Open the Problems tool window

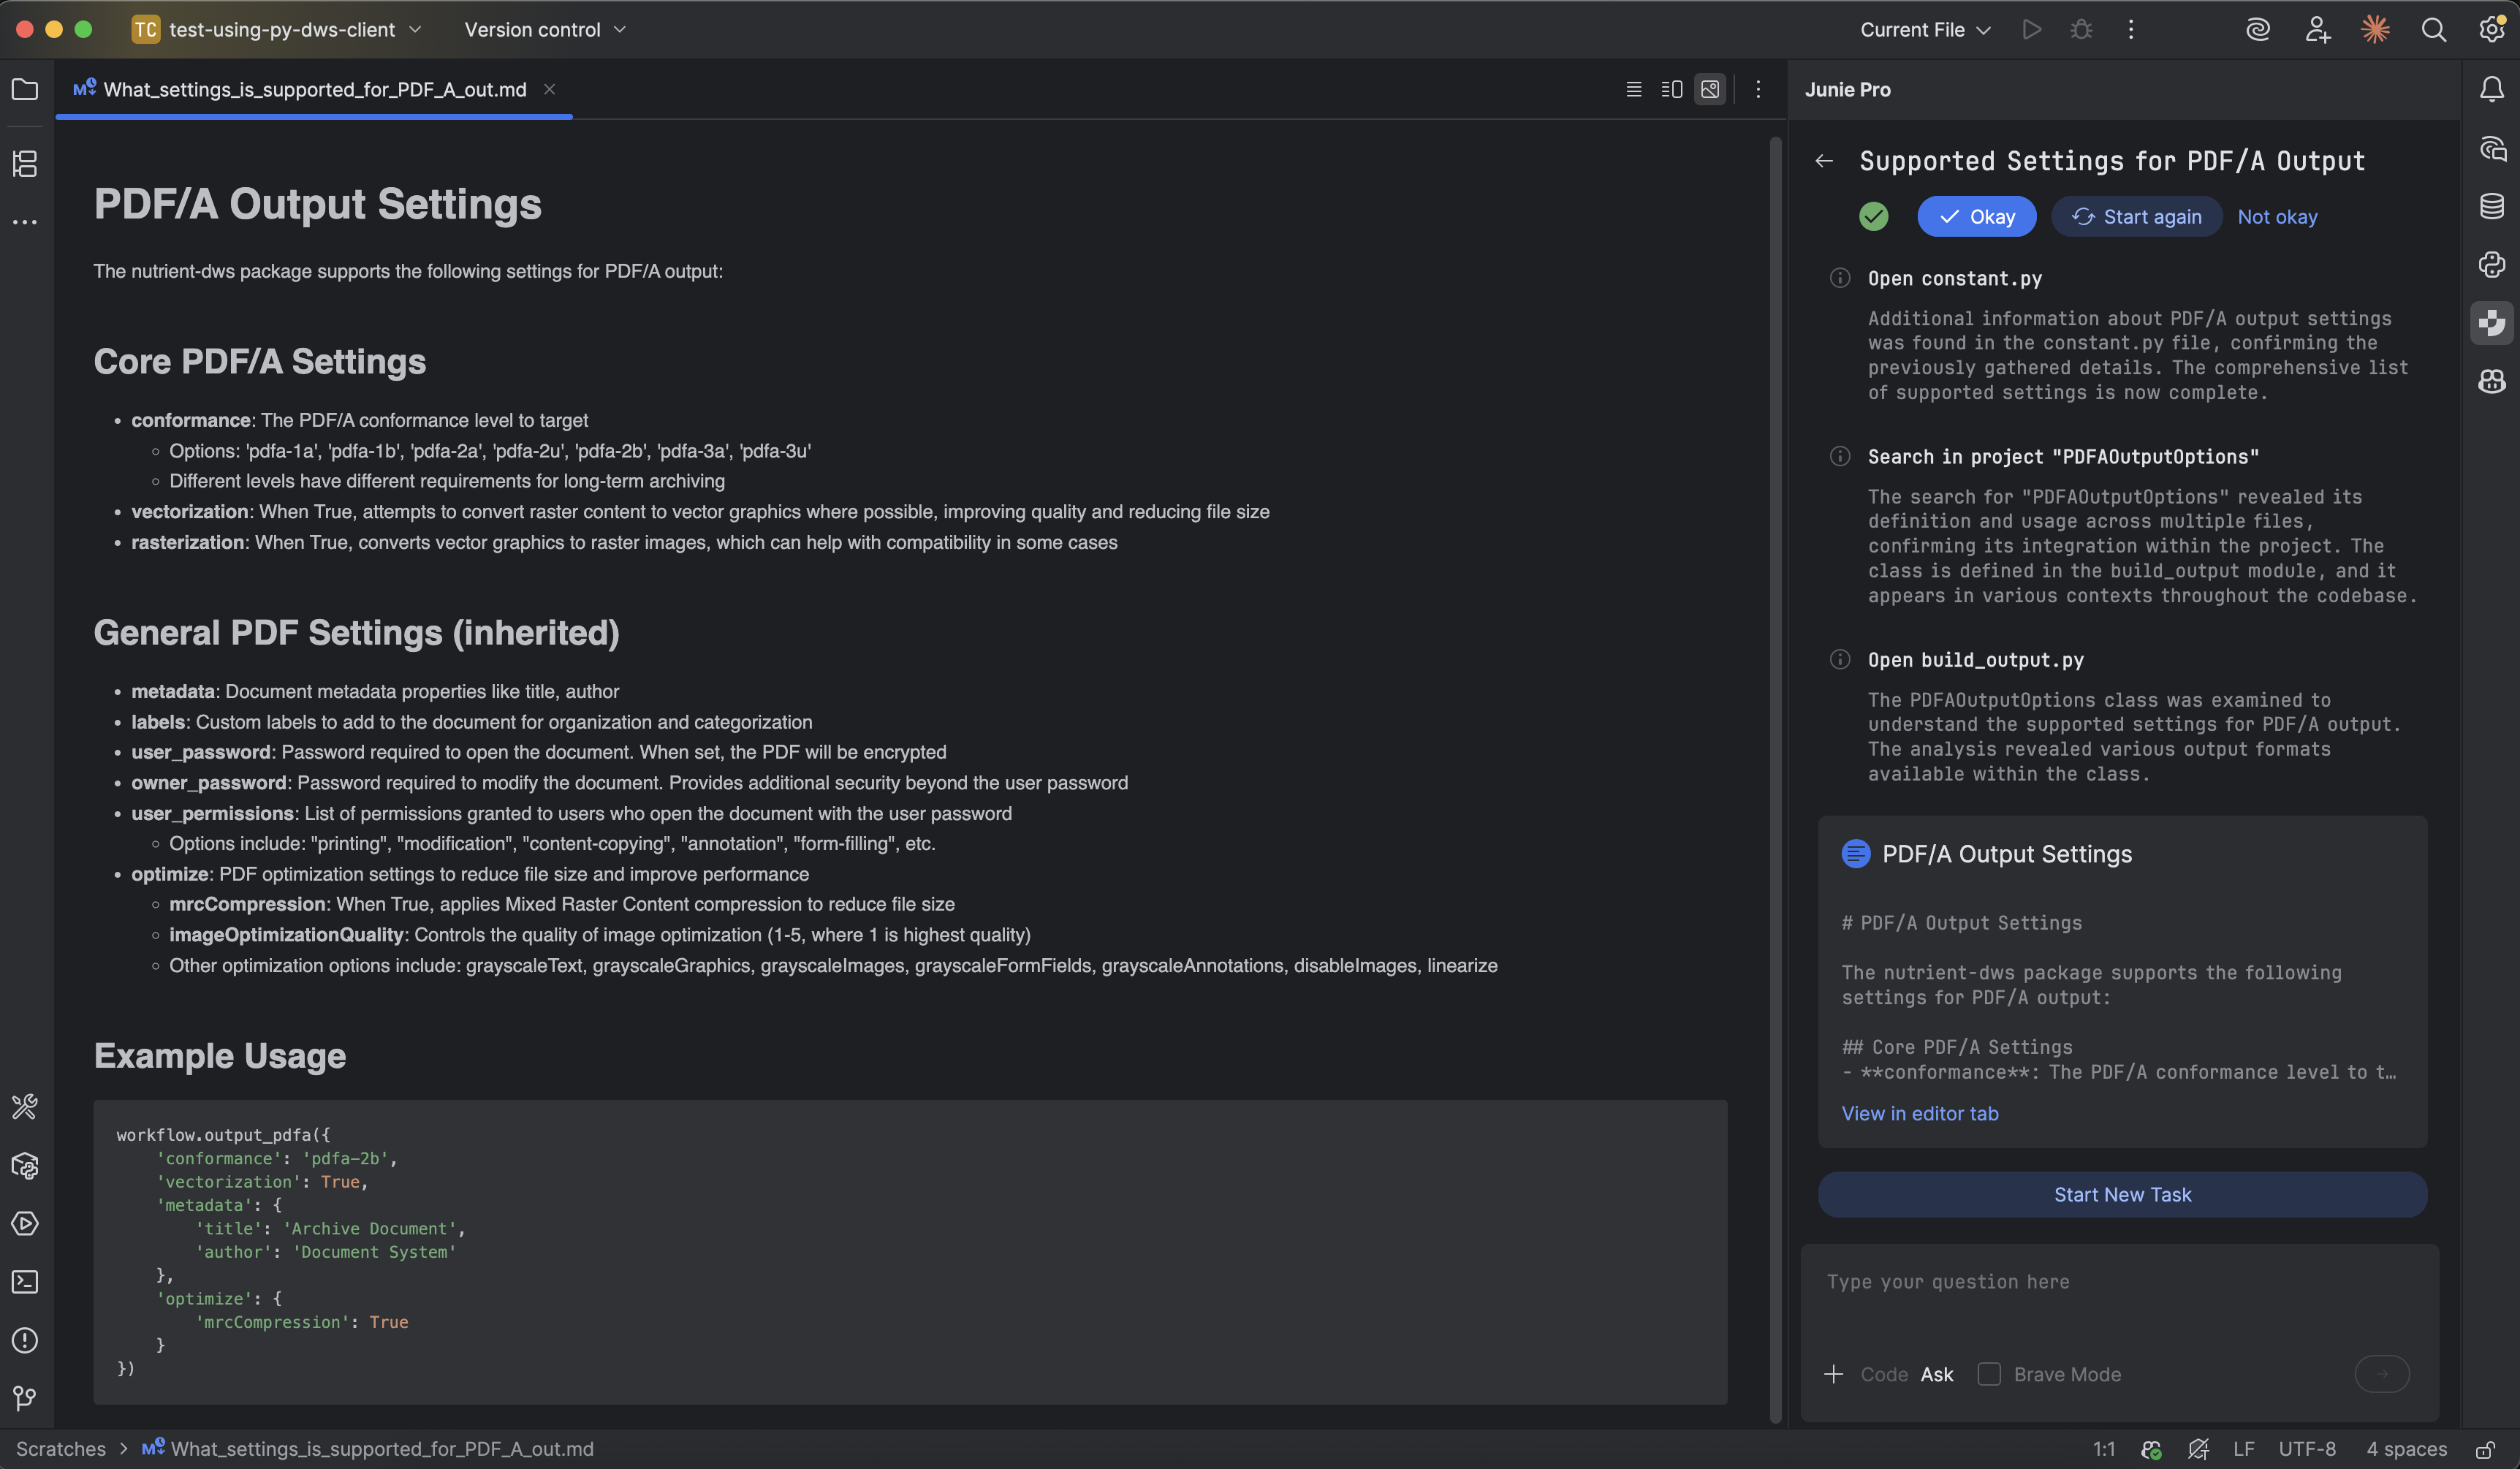(25, 1340)
